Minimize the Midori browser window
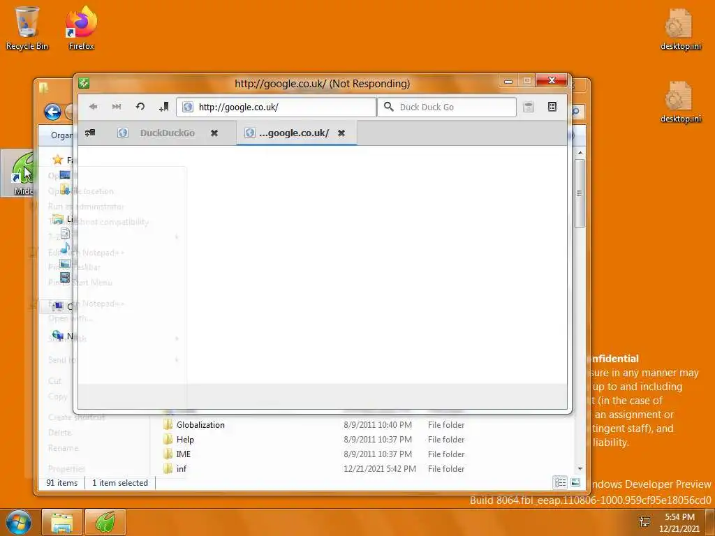 click(508, 81)
